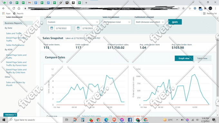Open Windows Start menu
The height and width of the screenshot is (123, 219).
pos(4,120)
